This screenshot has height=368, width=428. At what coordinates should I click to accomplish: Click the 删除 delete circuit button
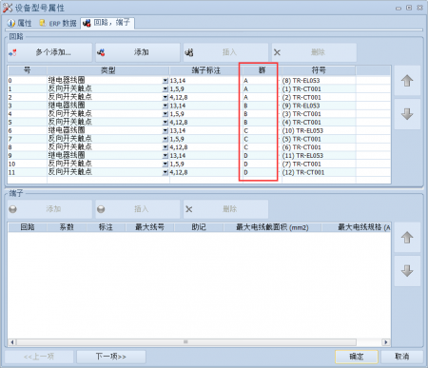(x=314, y=52)
